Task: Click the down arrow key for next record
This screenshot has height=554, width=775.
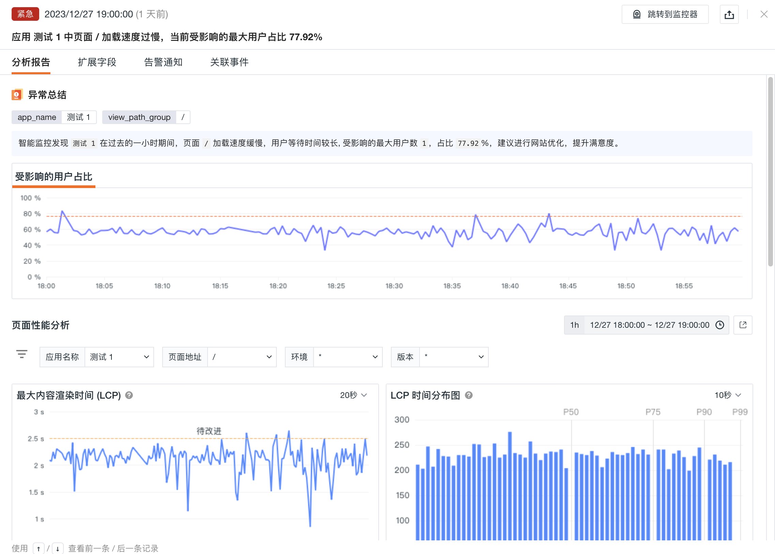Action: (58, 548)
